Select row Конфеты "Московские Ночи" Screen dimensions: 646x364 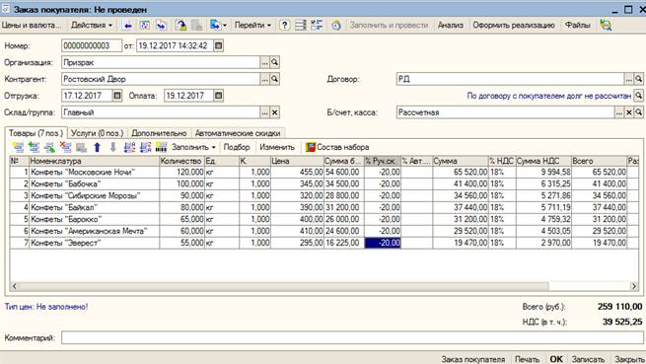pyautogui.click(x=324, y=173)
